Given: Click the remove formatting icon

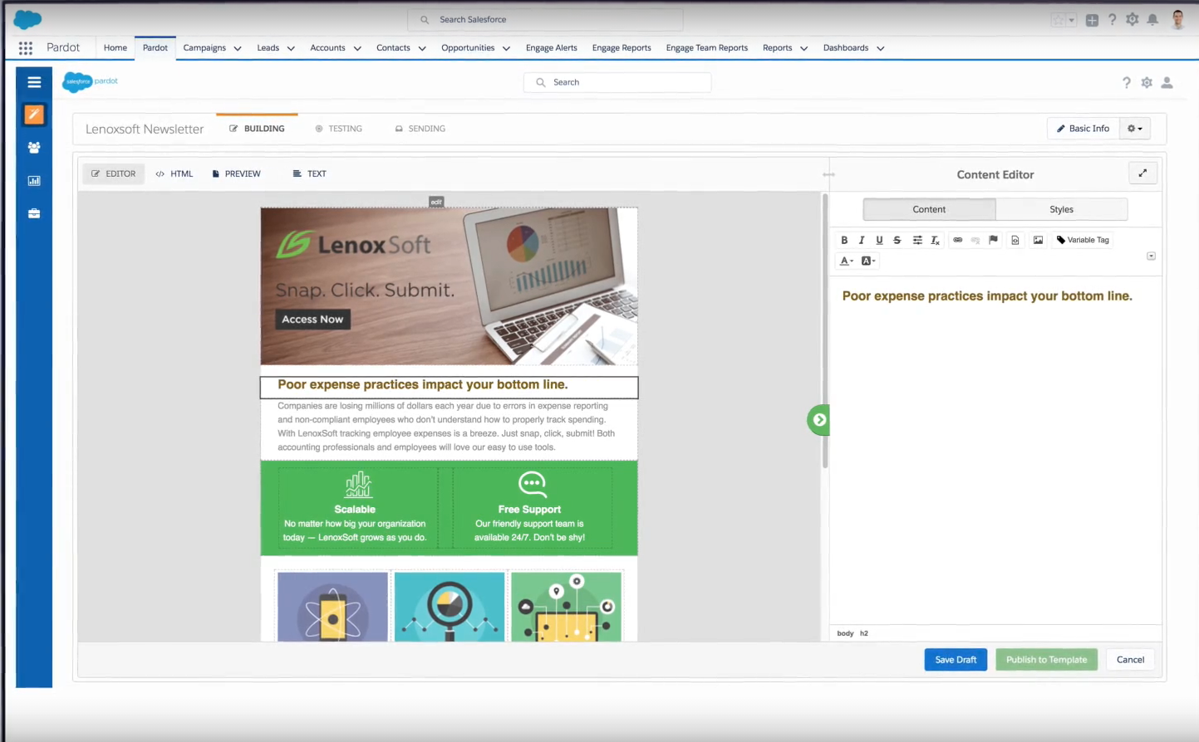Looking at the screenshot, I should [x=935, y=240].
